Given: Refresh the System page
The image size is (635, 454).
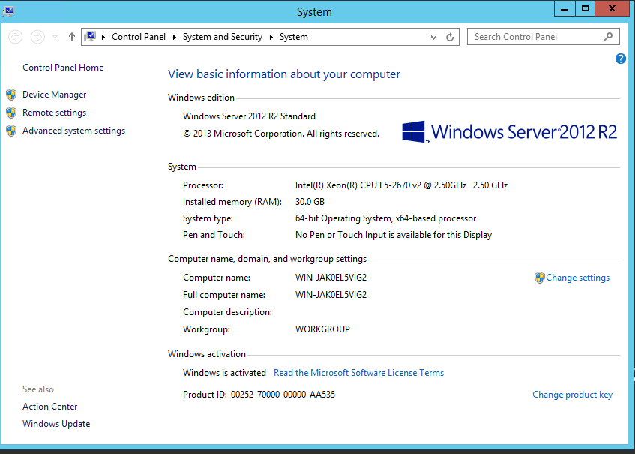Looking at the screenshot, I should [450, 37].
